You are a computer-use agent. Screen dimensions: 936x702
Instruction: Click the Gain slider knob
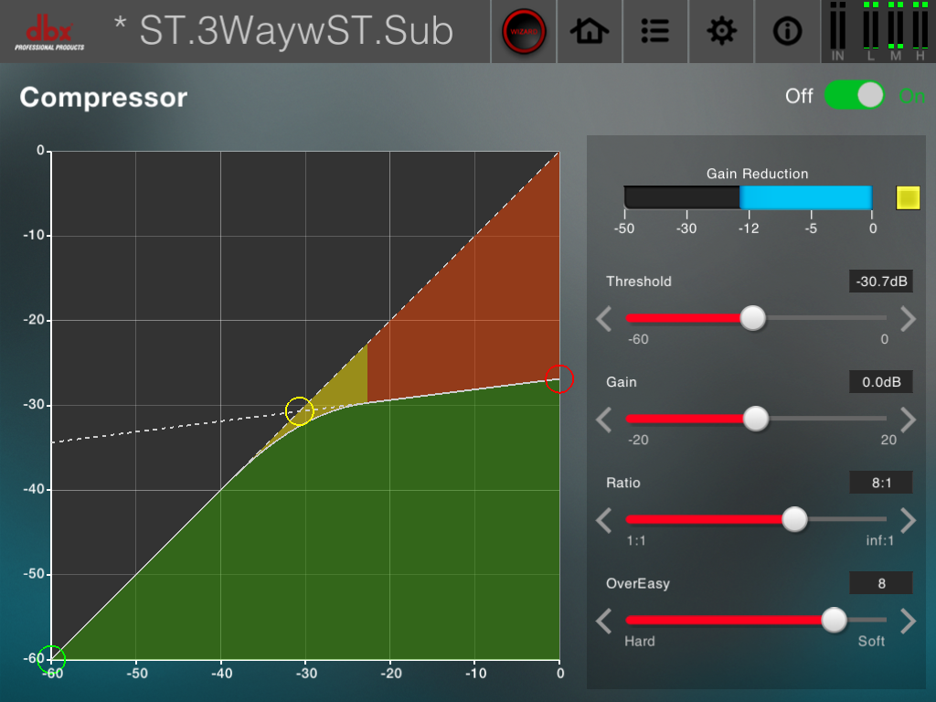(756, 419)
